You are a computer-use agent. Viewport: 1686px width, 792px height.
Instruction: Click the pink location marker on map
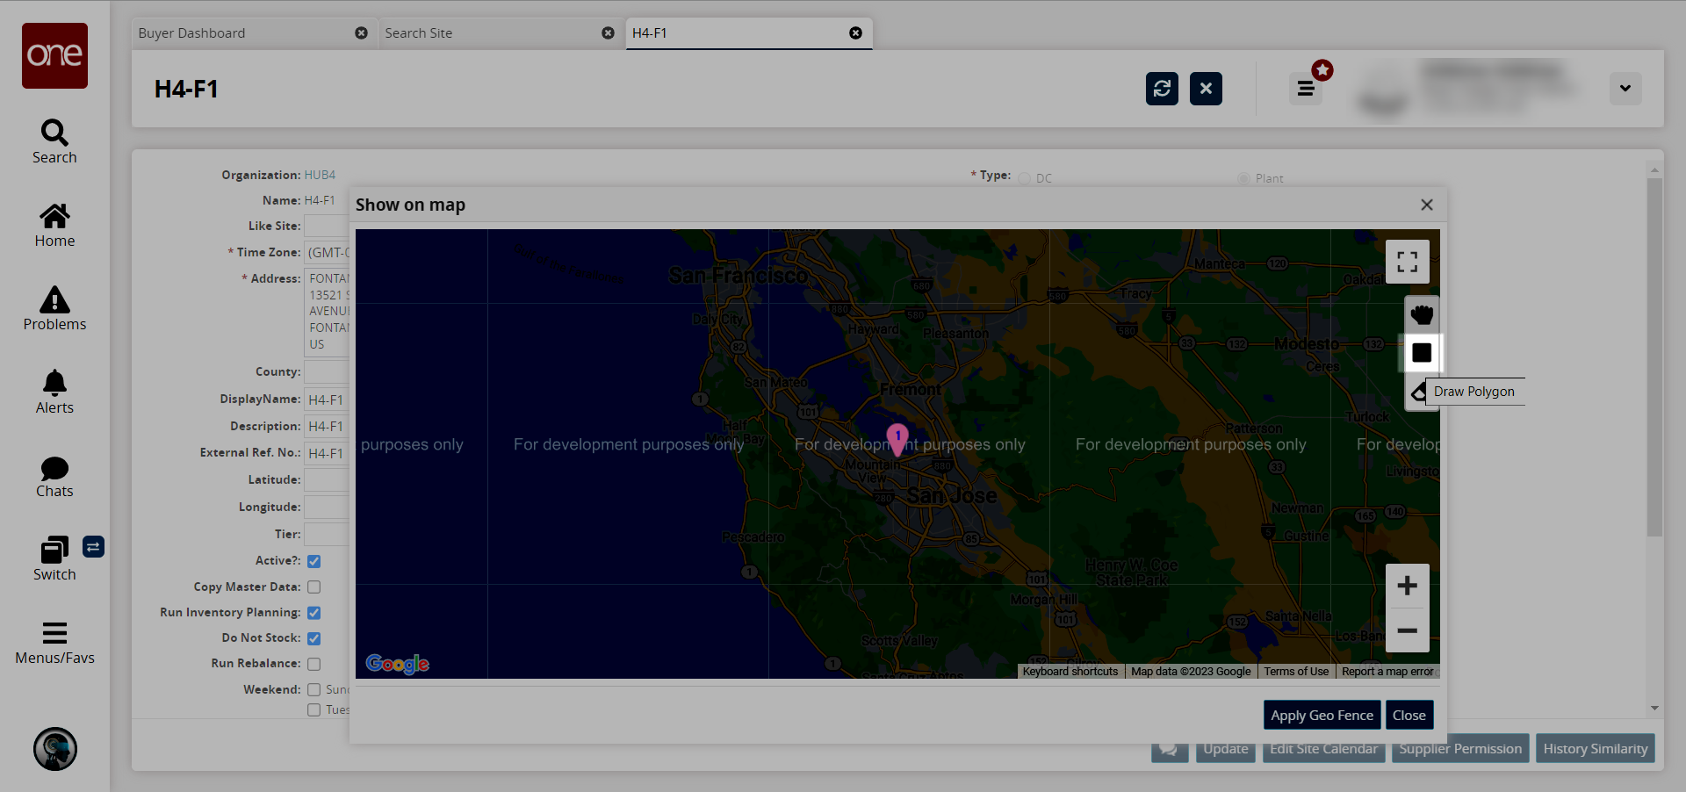[x=897, y=437]
